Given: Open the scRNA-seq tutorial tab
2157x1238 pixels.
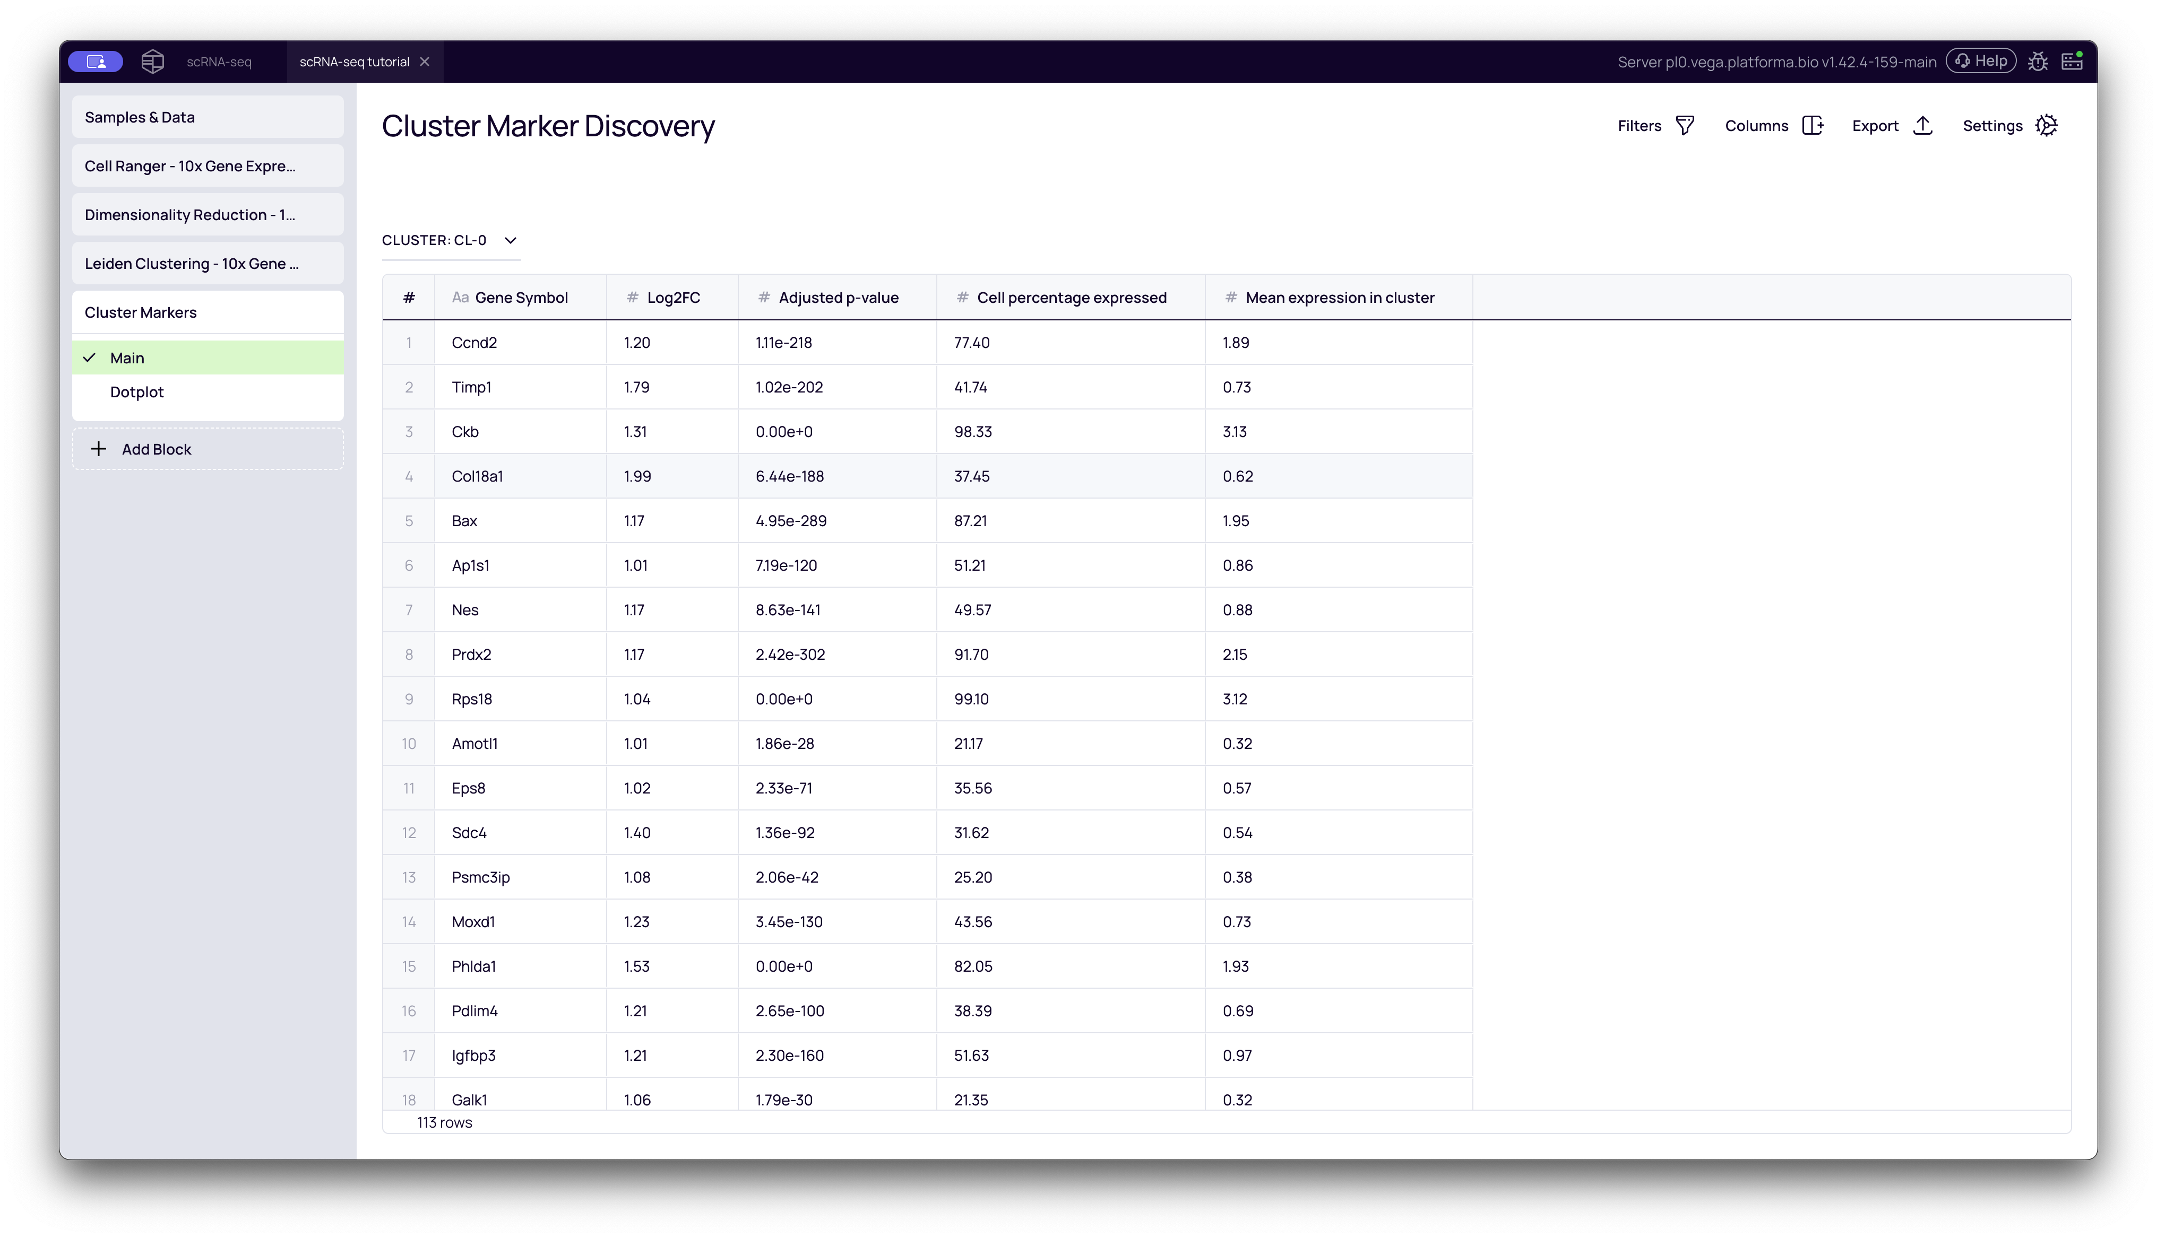Looking at the screenshot, I should tap(354, 60).
